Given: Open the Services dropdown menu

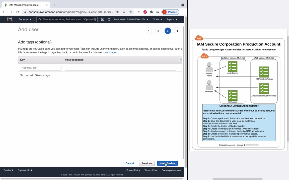Looking at the screenshot, I should click(x=25, y=19).
